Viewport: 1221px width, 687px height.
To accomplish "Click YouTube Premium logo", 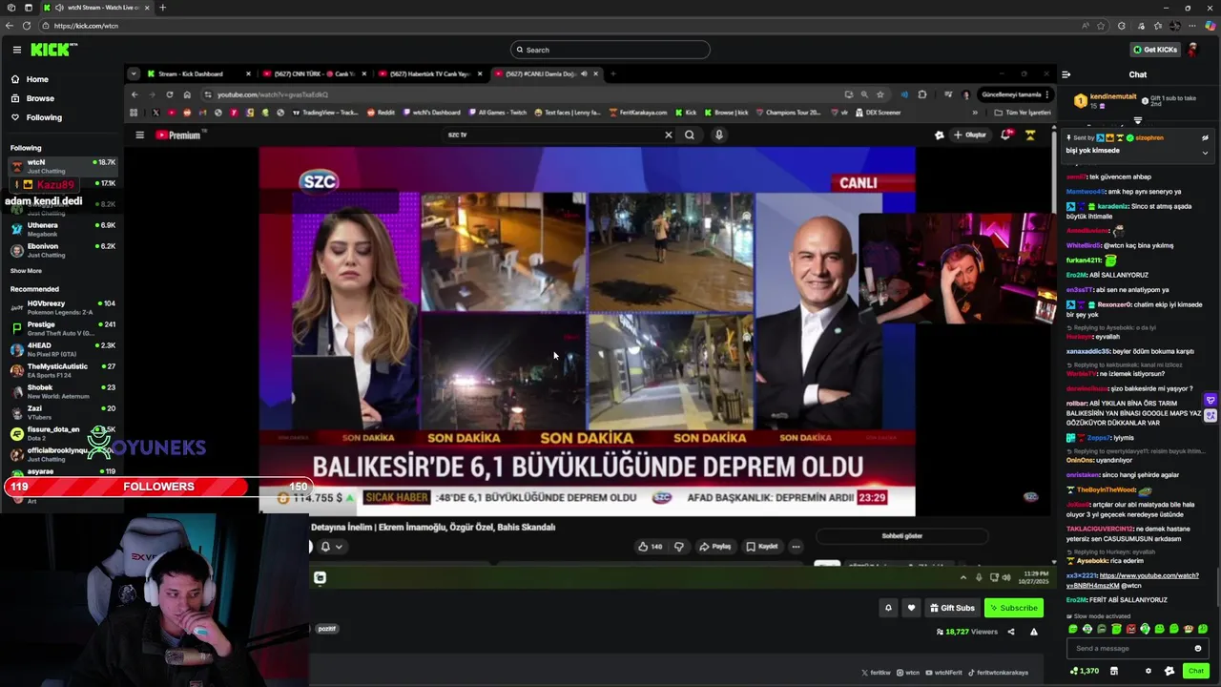I will (x=178, y=135).
